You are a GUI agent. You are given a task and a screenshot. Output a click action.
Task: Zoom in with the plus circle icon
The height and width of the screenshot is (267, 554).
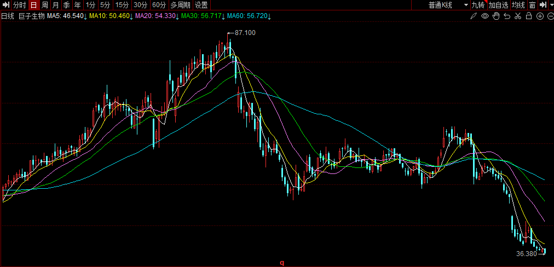click(540, 16)
